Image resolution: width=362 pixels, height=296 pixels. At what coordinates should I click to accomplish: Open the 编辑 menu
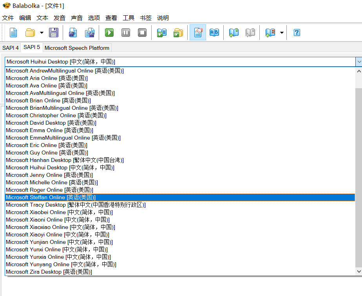point(25,18)
